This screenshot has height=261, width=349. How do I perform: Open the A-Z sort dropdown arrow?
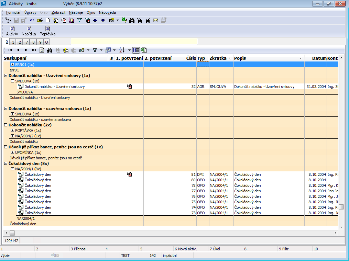(129, 50)
